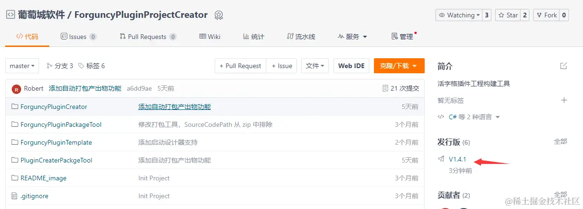Image resolution: width=583 pixels, height=209 pixels.
Task: Click the edit icon next to 简介
Action: point(564,66)
